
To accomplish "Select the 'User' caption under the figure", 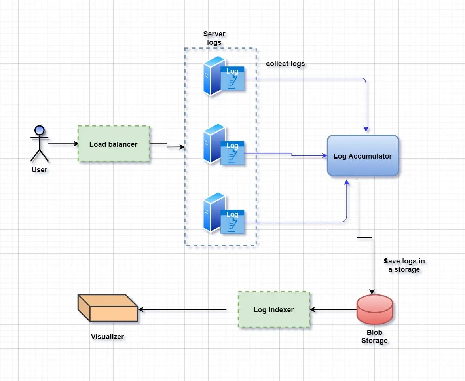I will pyautogui.click(x=40, y=170).
